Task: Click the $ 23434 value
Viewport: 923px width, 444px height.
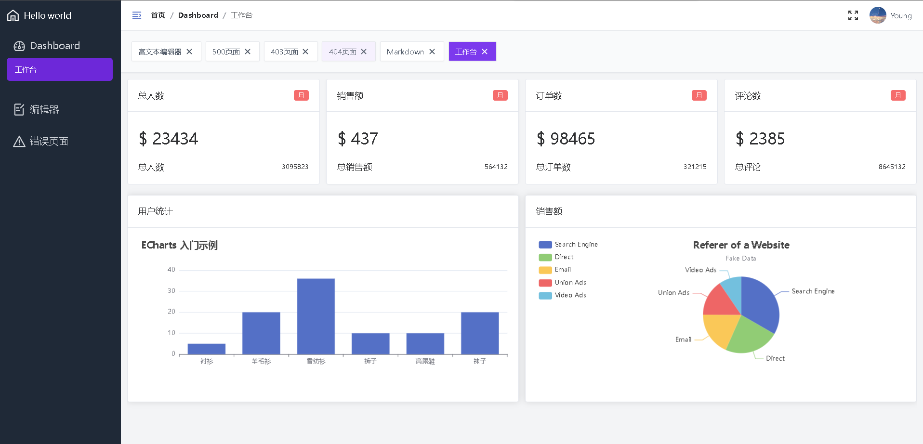Action: coord(168,139)
